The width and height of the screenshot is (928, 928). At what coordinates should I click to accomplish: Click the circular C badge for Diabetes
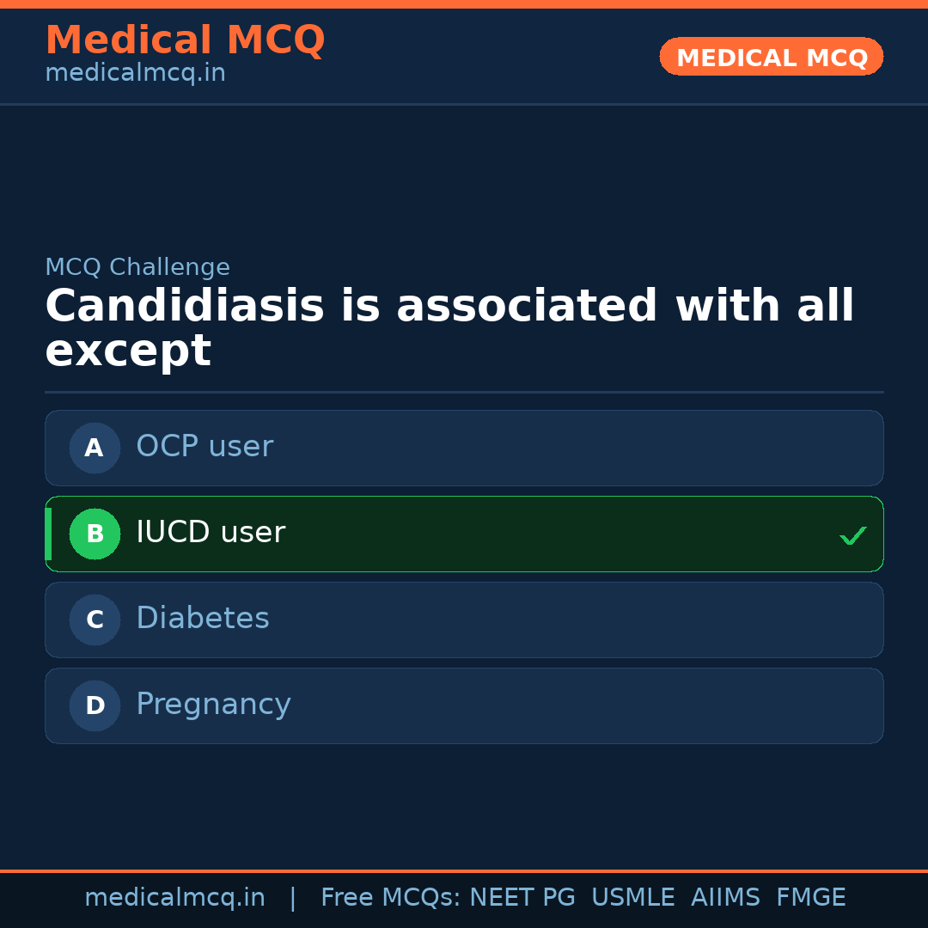pyautogui.click(x=95, y=620)
